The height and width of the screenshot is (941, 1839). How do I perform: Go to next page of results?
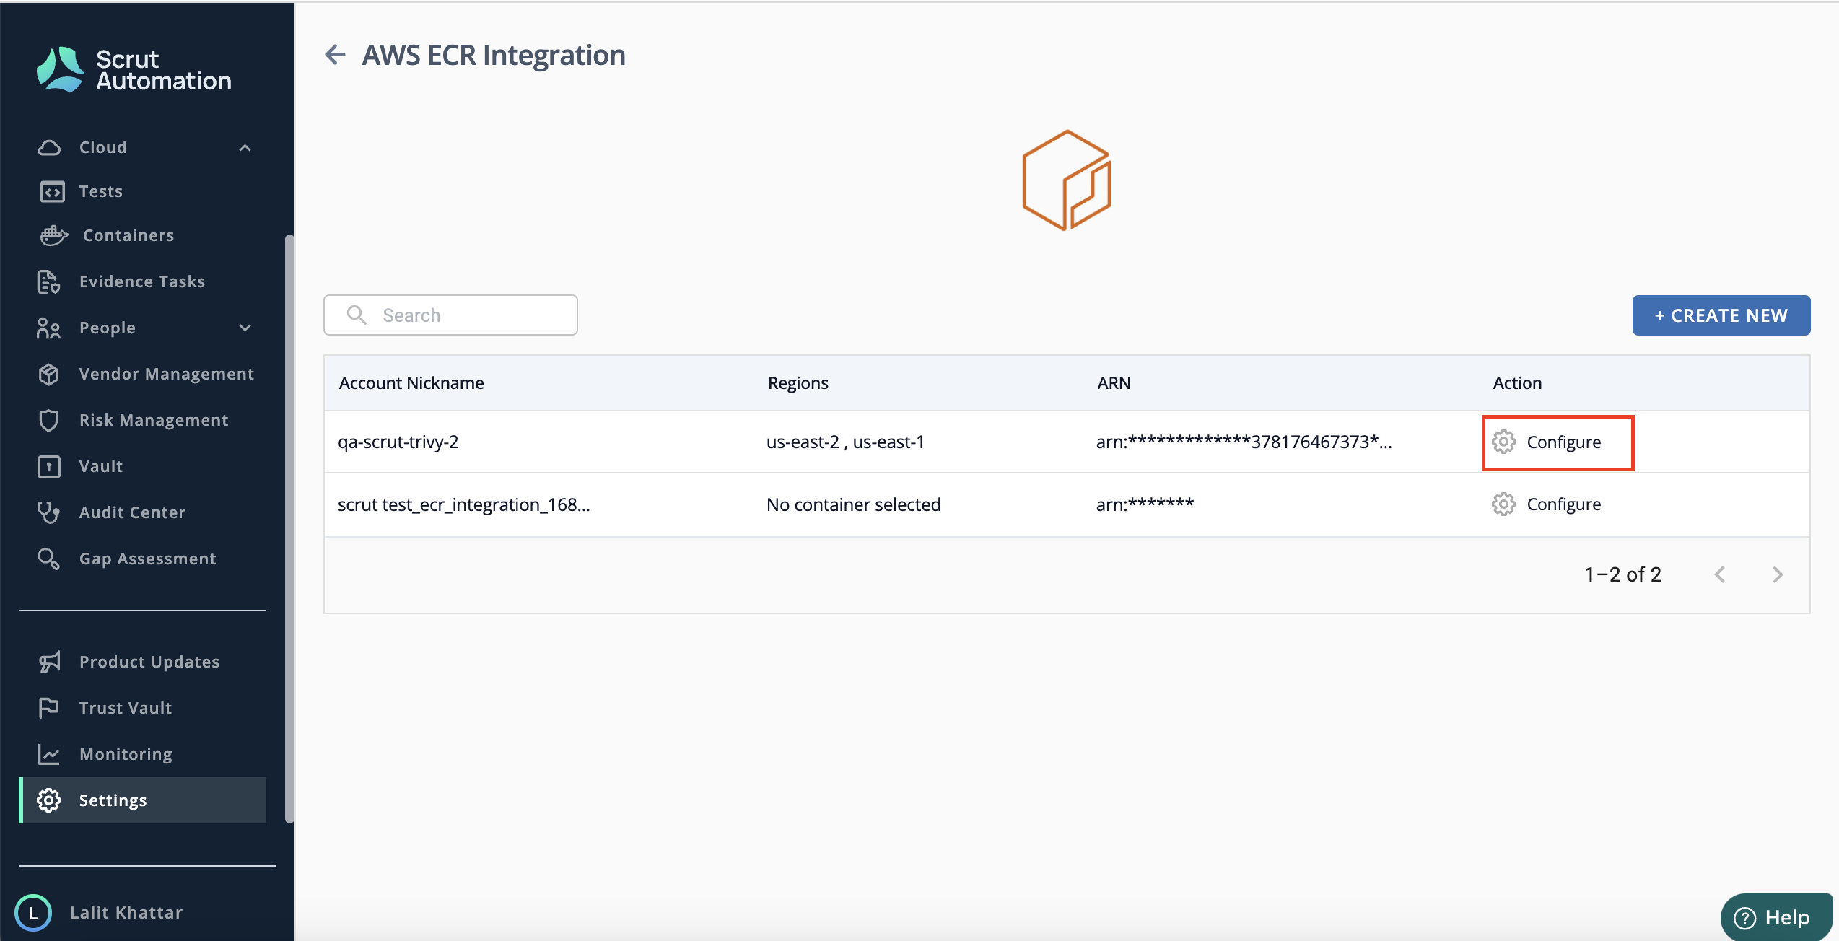[1778, 574]
